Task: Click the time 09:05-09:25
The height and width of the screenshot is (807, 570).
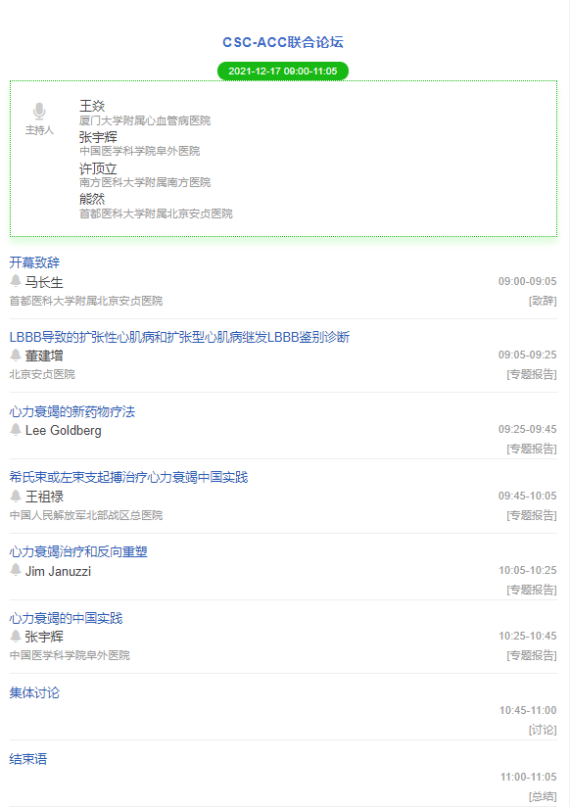Action: point(527,355)
